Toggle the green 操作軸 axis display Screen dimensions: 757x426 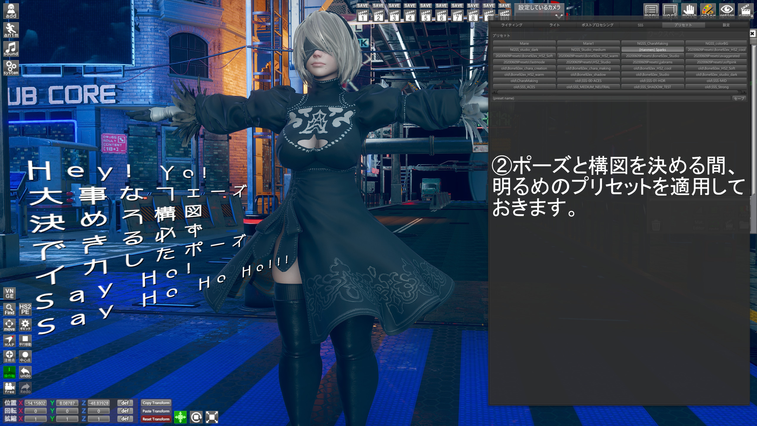click(9, 372)
